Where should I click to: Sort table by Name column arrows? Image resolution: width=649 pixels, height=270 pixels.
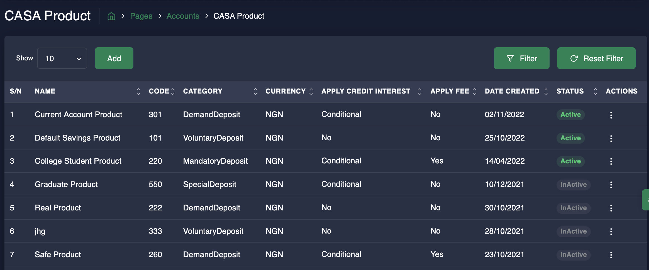pyautogui.click(x=138, y=91)
